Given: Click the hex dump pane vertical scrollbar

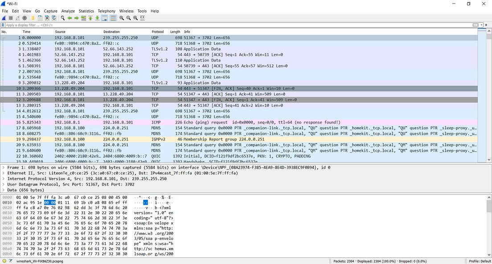Looking at the screenshot, I should click(489, 226).
